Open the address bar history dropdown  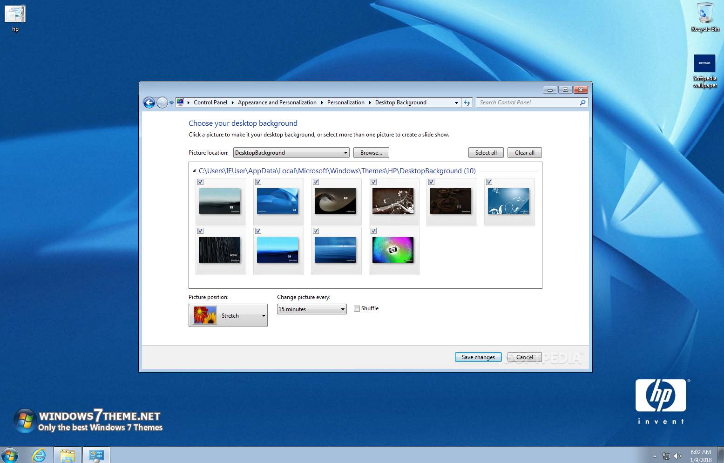pyautogui.click(x=456, y=102)
